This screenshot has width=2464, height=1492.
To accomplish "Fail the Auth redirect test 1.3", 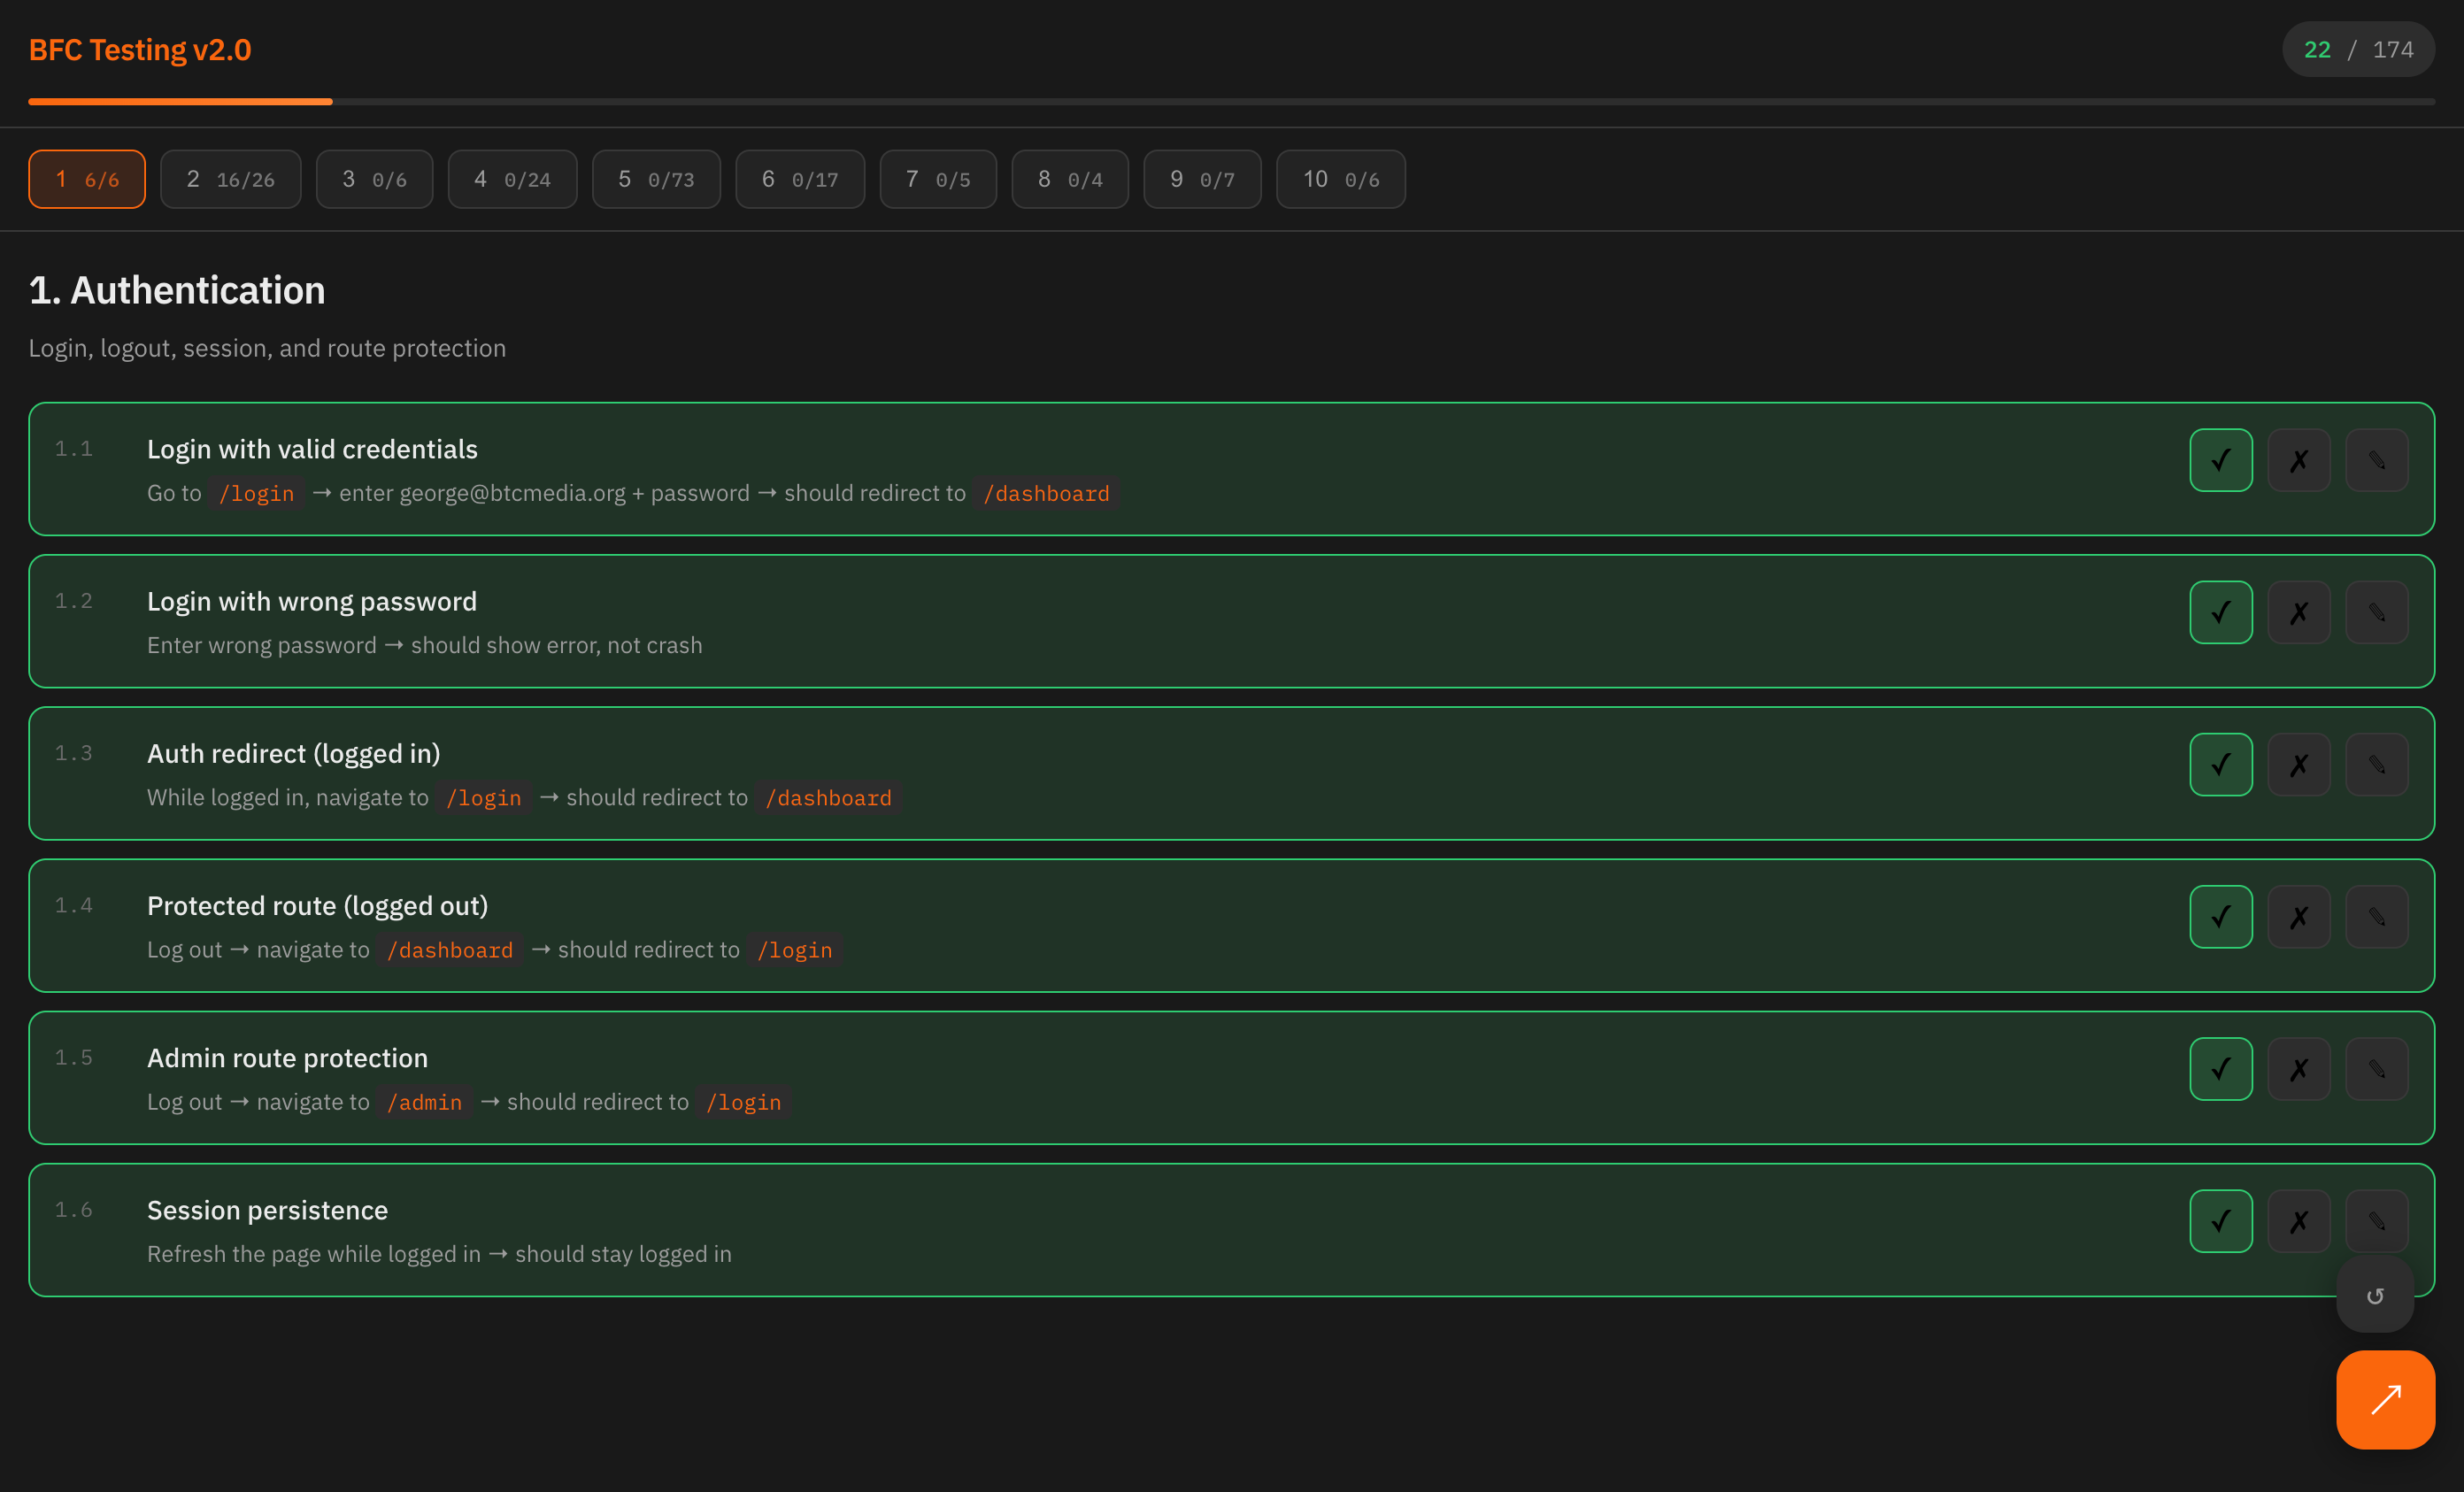I will tap(2298, 764).
